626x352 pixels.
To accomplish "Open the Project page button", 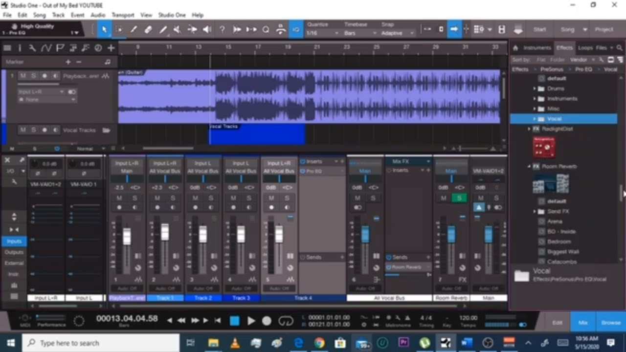I will tap(604, 29).
